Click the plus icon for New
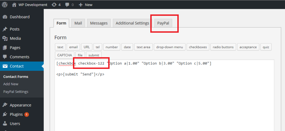This screenshot has height=131, width=285. pos(81,5)
